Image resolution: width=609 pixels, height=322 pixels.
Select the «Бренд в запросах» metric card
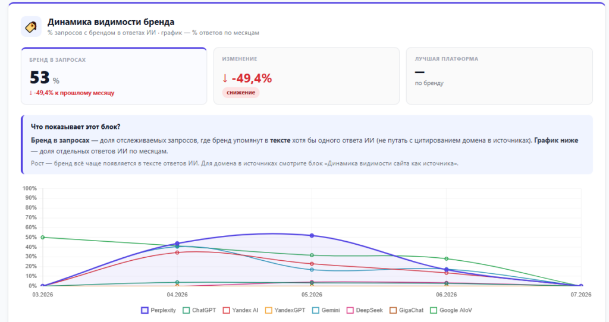(x=114, y=76)
